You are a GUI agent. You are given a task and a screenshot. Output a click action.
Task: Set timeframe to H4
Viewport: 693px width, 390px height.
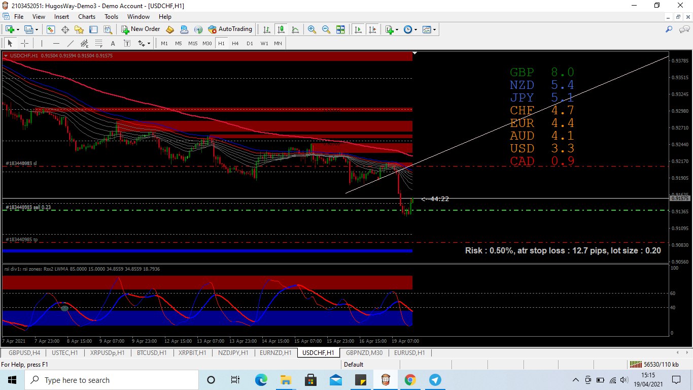(235, 44)
